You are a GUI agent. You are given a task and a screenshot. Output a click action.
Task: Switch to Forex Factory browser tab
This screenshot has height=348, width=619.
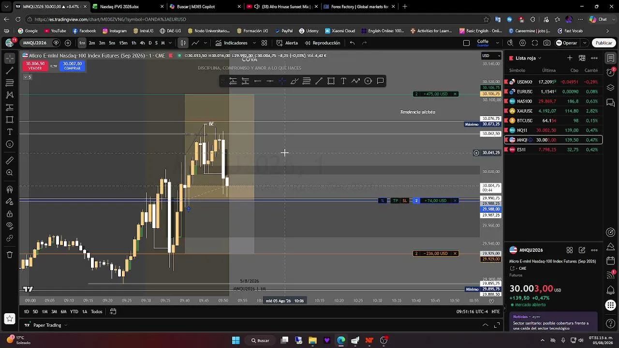click(358, 7)
